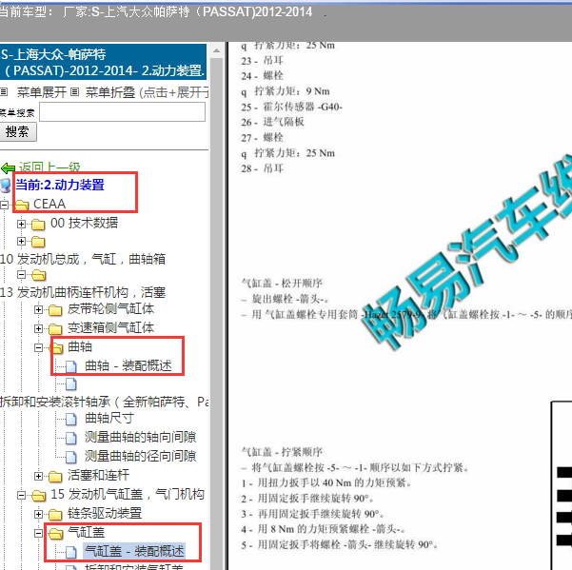Select 当前:2.动力装置 heading
The height and width of the screenshot is (570, 572).
click(60, 185)
